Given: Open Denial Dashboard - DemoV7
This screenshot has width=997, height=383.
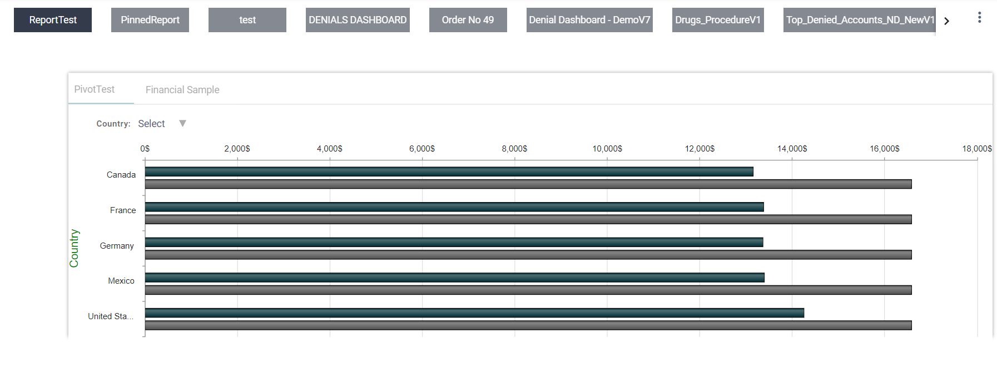Looking at the screenshot, I should tap(589, 20).
